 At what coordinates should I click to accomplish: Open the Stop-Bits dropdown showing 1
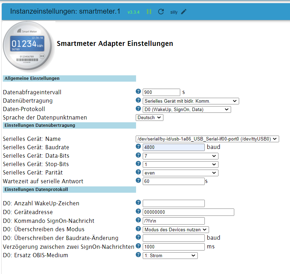click(x=180, y=164)
